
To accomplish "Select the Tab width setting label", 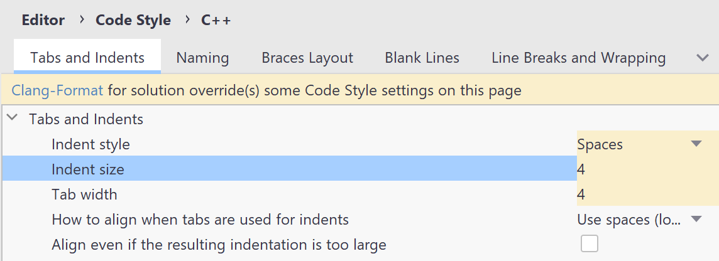I will coord(84,194).
